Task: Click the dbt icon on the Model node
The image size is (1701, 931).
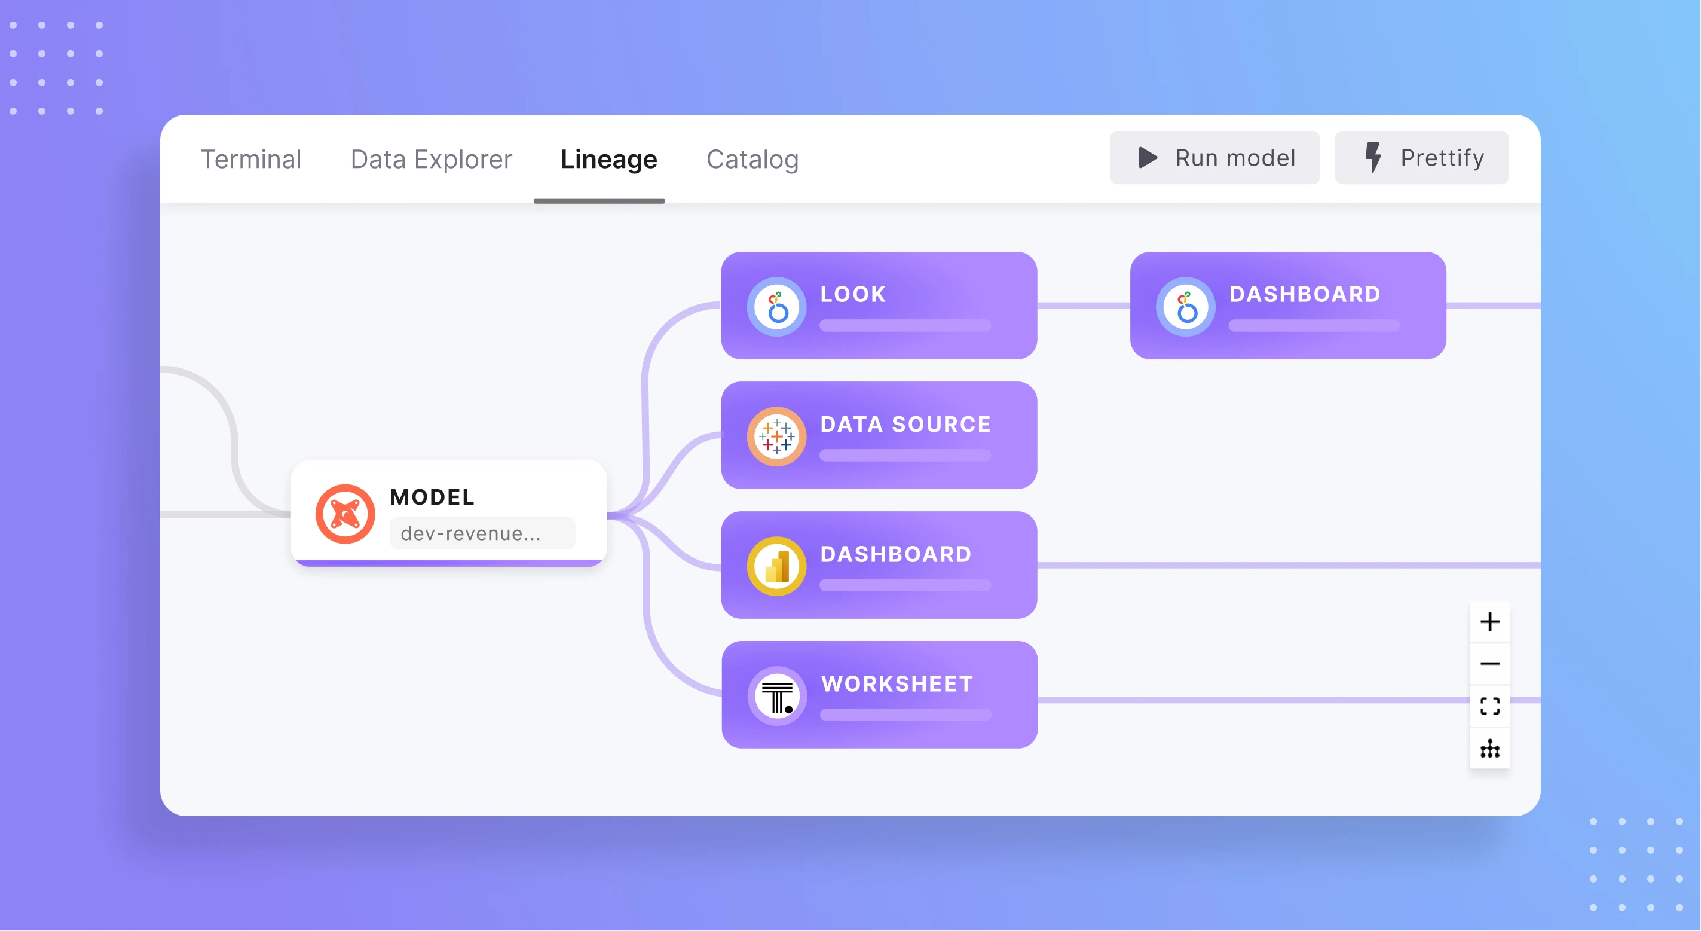Action: tap(345, 514)
